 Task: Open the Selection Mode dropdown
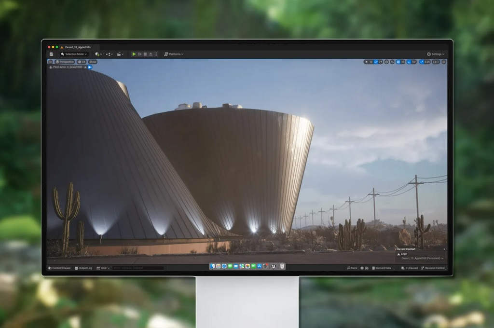pos(74,54)
